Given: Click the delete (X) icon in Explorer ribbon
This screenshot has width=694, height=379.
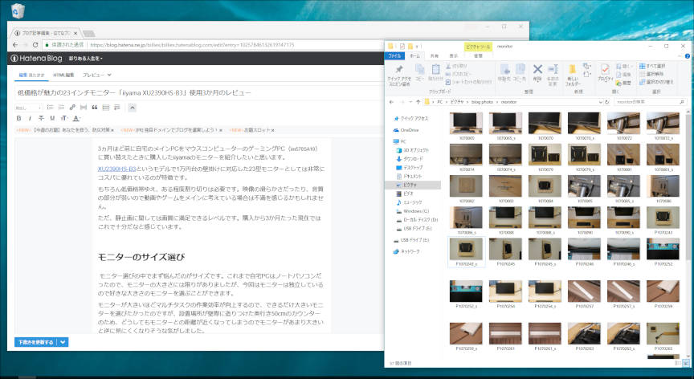Looking at the screenshot, I should coord(537,69).
